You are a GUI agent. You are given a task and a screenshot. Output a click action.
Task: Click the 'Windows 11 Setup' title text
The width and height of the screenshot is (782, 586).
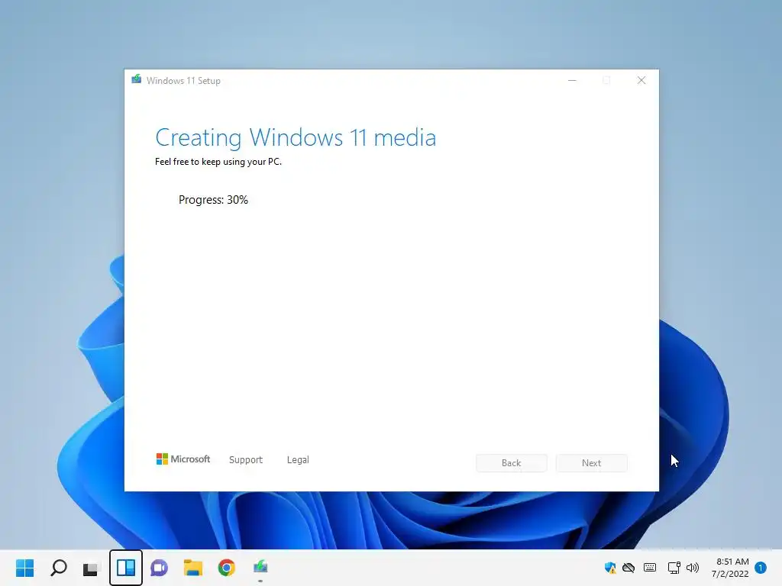(183, 81)
